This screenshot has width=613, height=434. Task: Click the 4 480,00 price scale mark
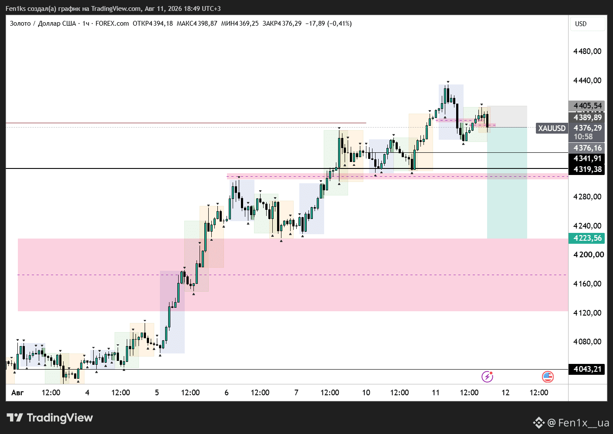(x=587, y=51)
